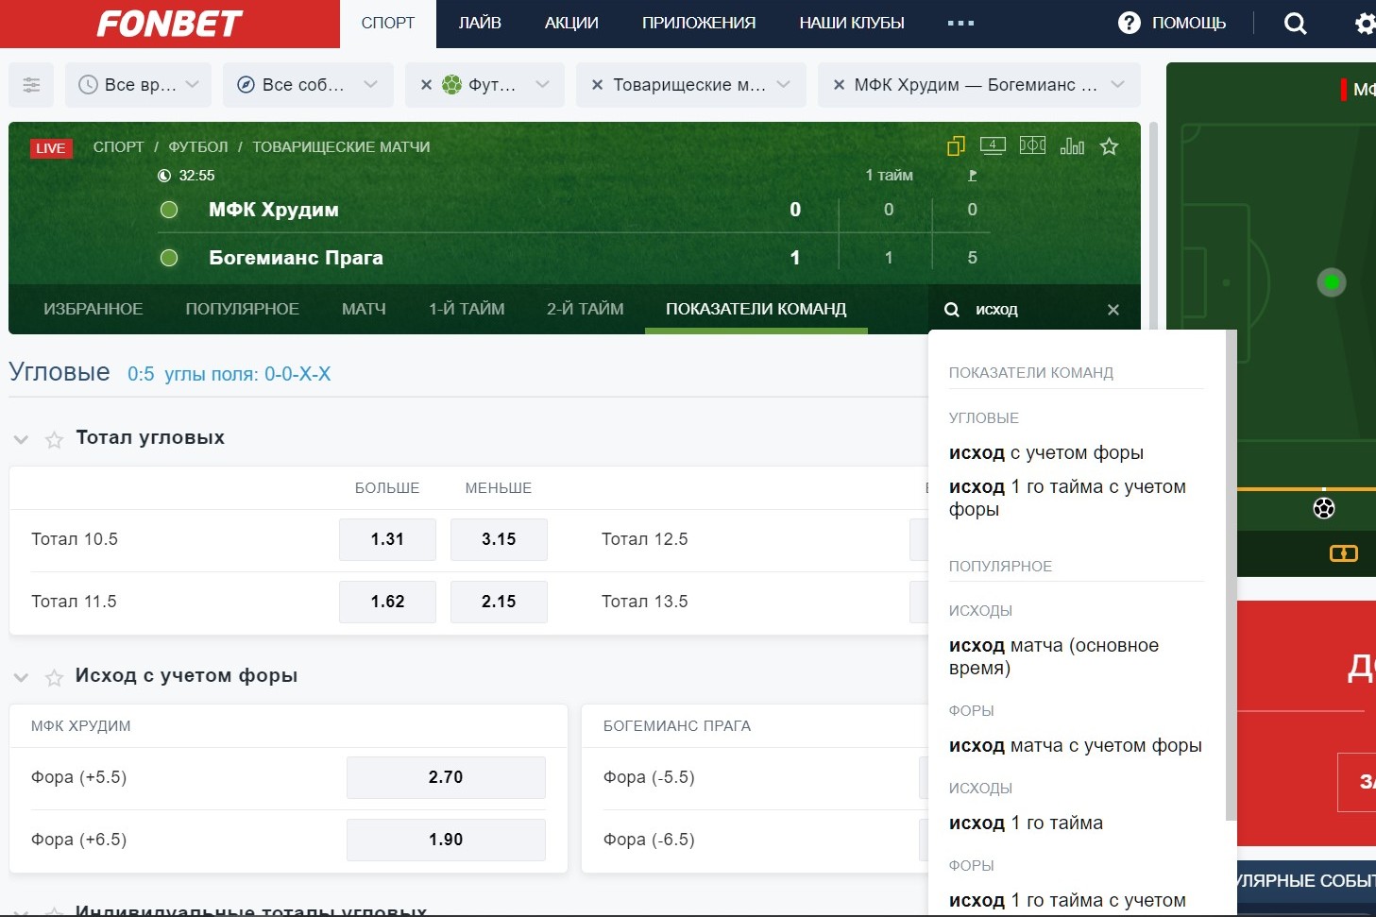Choose suggestion исход 1 го тайма under Исходы
This screenshot has height=917, width=1376.
point(1026,823)
